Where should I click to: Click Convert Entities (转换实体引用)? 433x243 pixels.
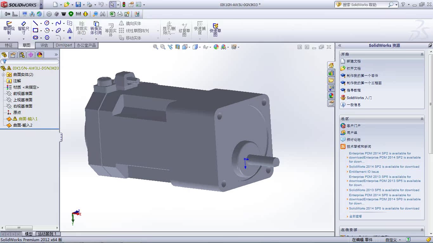[96, 28]
